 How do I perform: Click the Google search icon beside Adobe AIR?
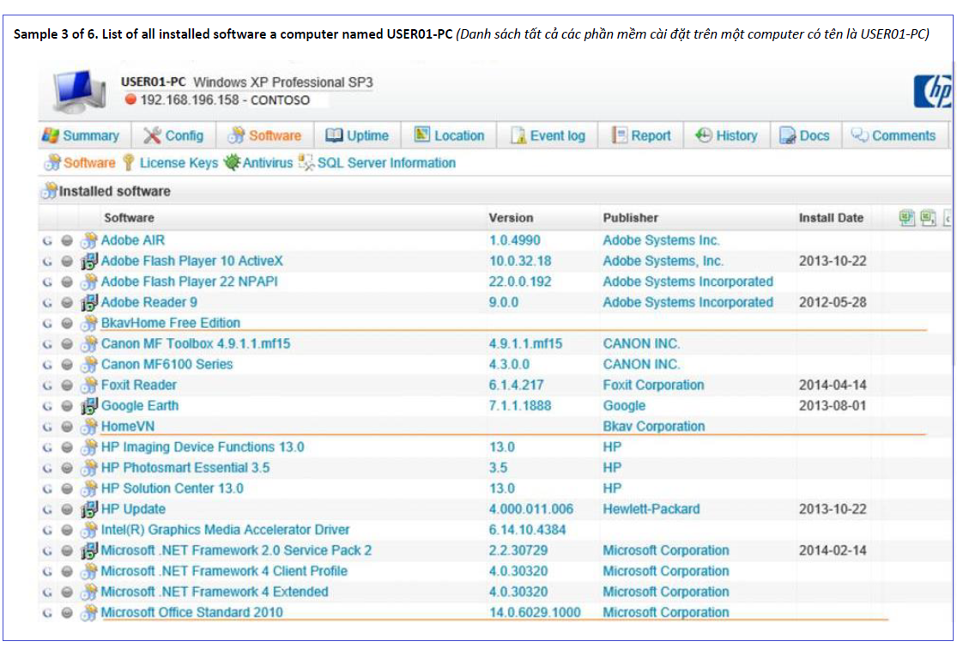tap(48, 241)
